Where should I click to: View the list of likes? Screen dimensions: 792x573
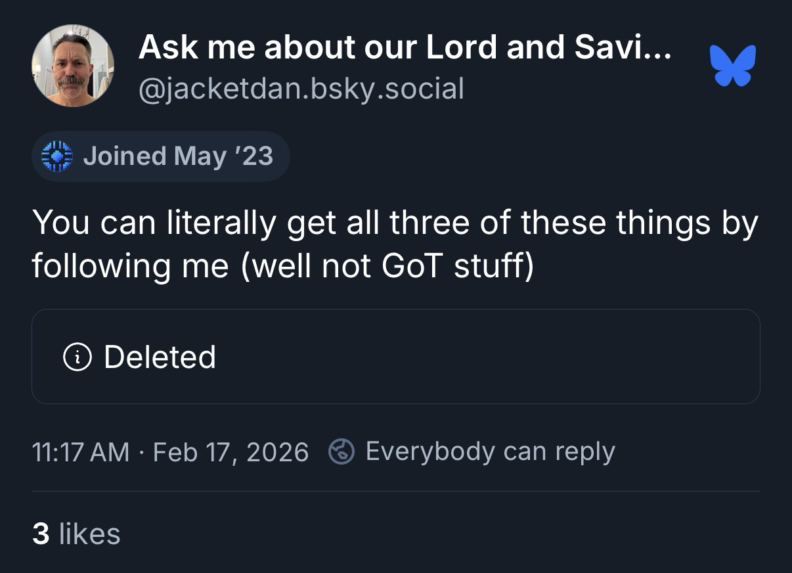coord(76,534)
